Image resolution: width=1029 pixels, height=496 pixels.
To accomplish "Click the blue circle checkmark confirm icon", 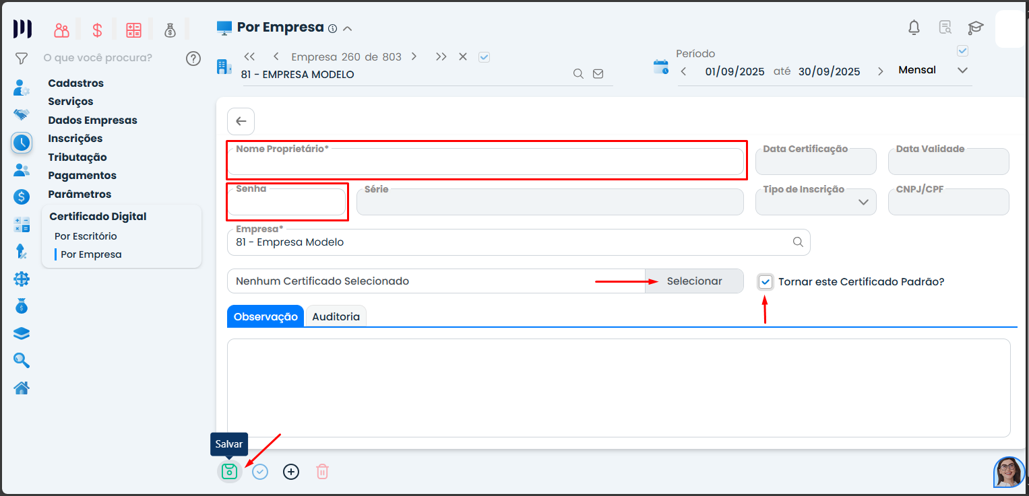I will click(260, 472).
